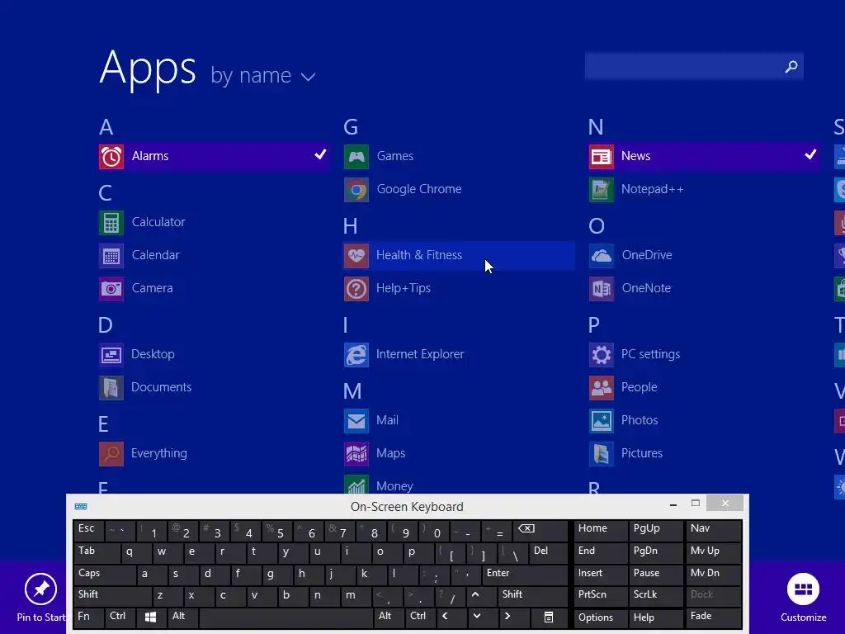
Task: Open the Help+Tips icon
Action: point(356,288)
